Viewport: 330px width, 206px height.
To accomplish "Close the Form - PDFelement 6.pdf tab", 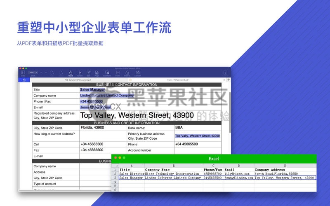I will (224, 80).
